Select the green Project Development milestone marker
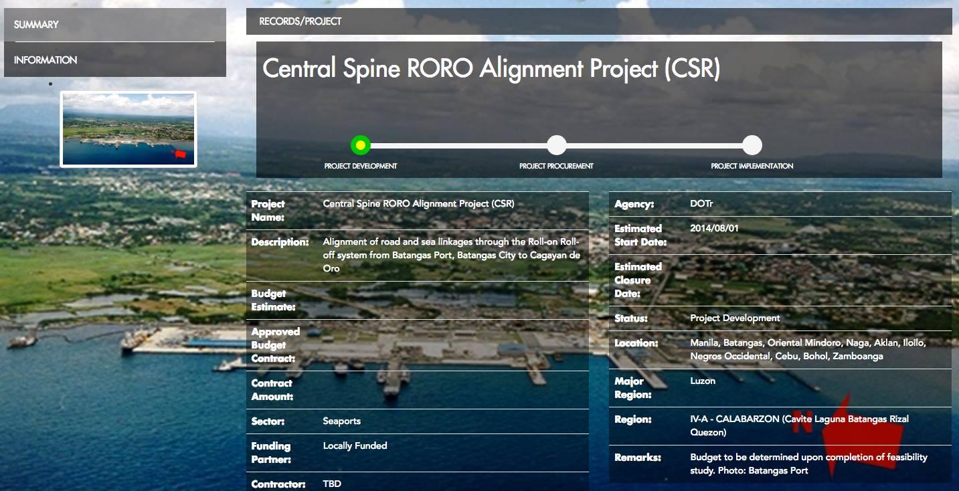 coord(361,144)
